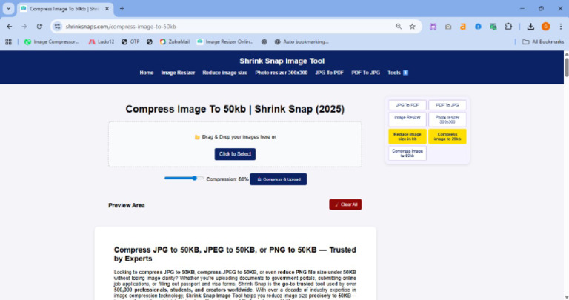Click the 'Compress JPG to 50KB' article heading
Image resolution: width=569 pixels, height=300 pixels.
click(x=235, y=254)
